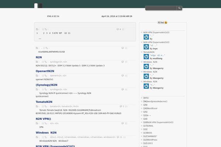The image size is (221, 147).
Task: Open the TomatoN2N link in sidebar comments
Action: click(x=149, y=52)
